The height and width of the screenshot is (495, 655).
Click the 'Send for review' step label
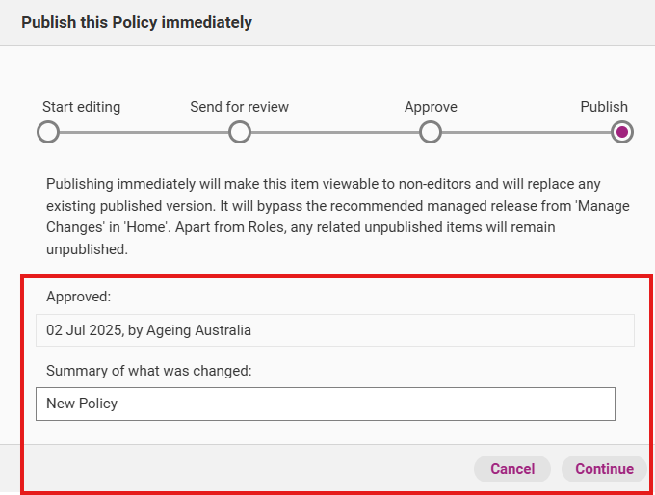pos(239,107)
